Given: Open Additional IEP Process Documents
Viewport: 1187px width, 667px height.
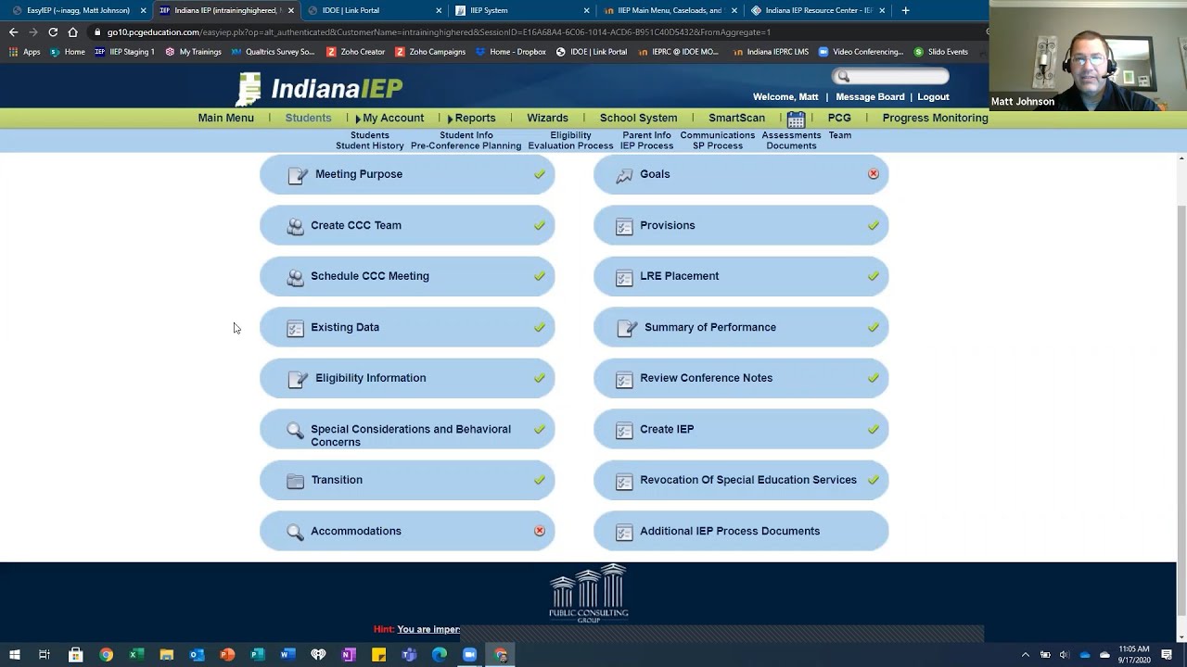Looking at the screenshot, I should (741, 531).
